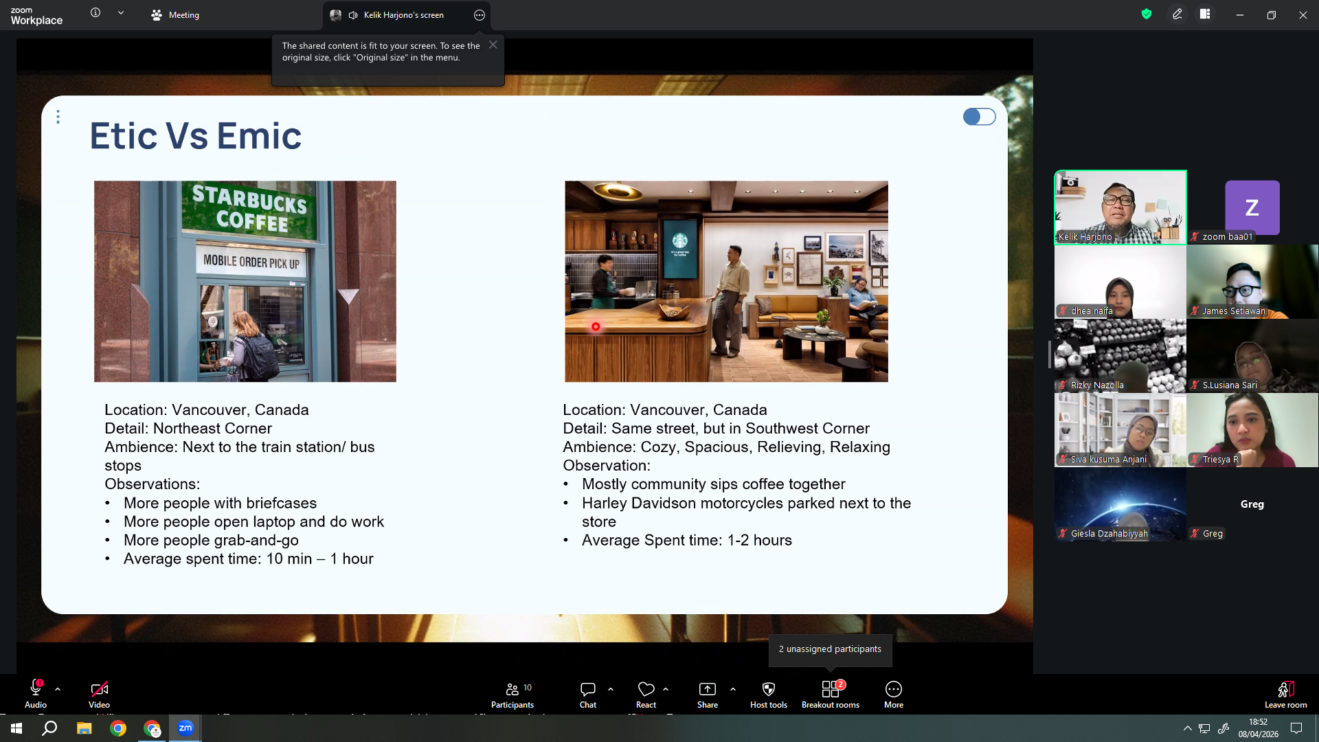
Task: Unmute the microphone with Audio button
Action: (x=36, y=694)
